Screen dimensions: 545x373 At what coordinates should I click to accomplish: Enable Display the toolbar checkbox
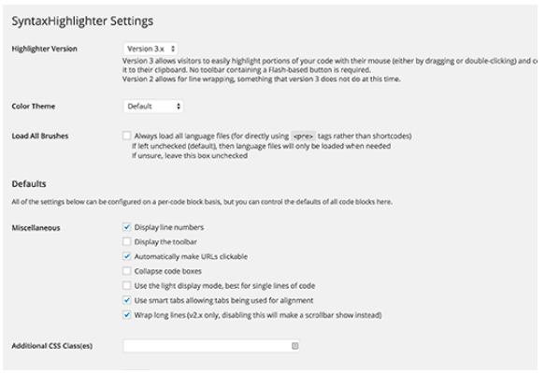pos(127,241)
